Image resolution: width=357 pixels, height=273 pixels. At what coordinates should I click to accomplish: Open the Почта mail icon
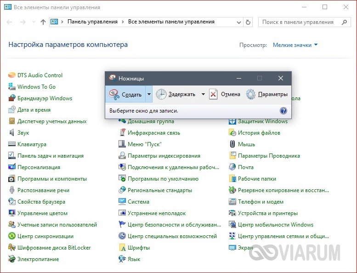[232, 167]
